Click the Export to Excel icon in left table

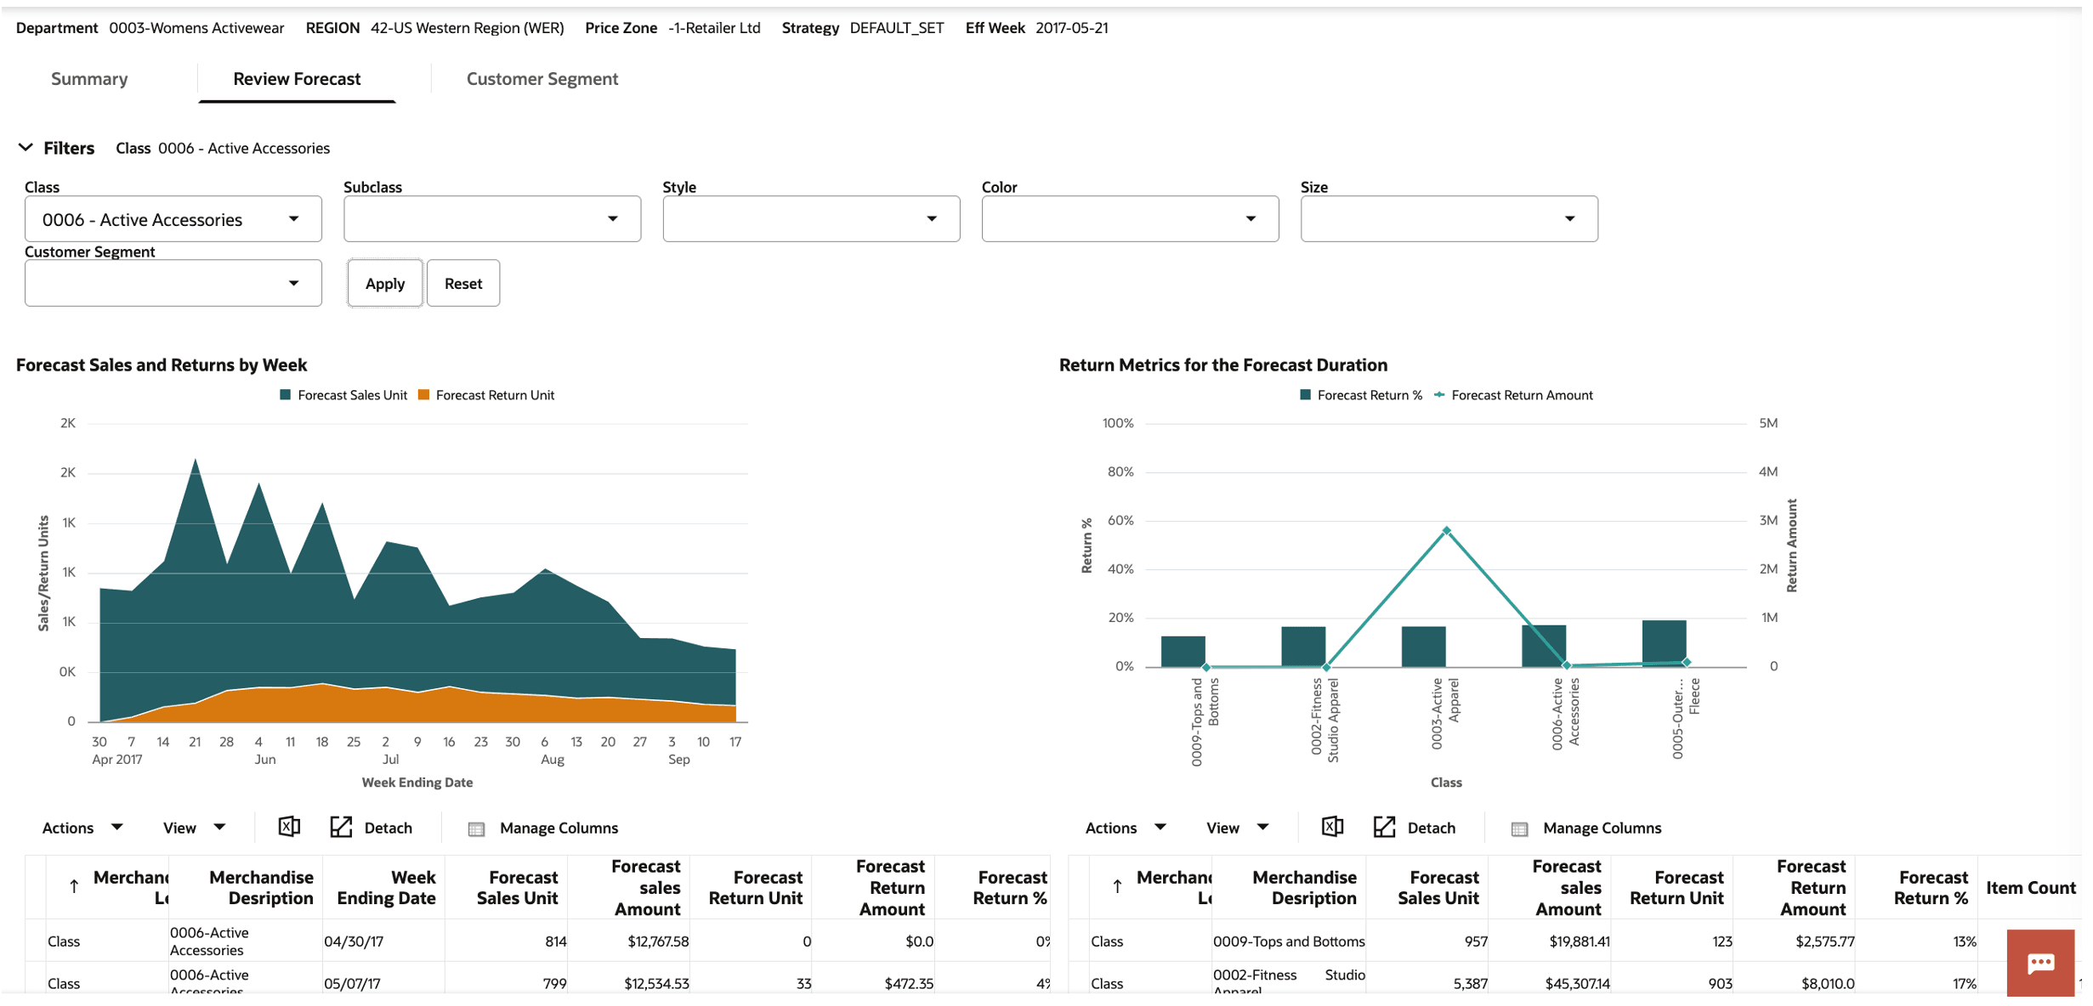pyautogui.click(x=289, y=827)
